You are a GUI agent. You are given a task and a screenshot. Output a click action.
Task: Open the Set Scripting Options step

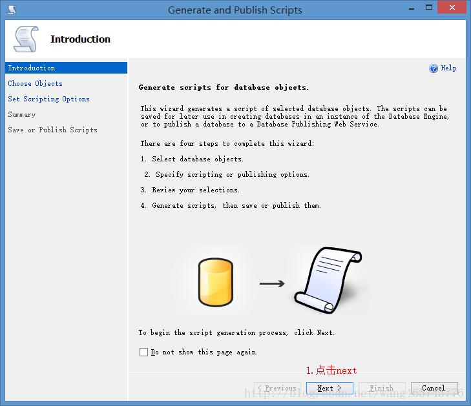pos(49,99)
